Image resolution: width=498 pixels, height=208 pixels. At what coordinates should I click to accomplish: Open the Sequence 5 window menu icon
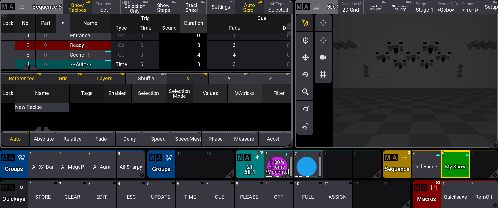click(22, 7)
